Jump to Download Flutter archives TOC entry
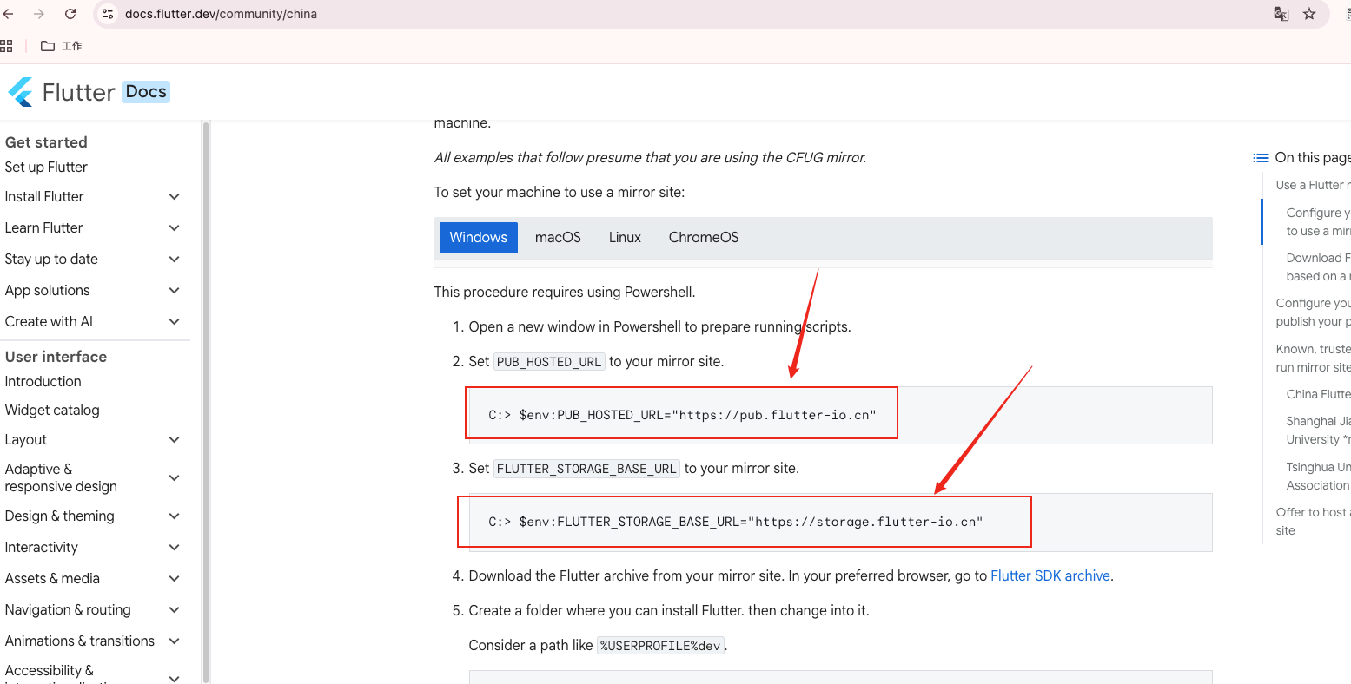This screenshot has width=1351, height=684. [x=1318, y=266]
